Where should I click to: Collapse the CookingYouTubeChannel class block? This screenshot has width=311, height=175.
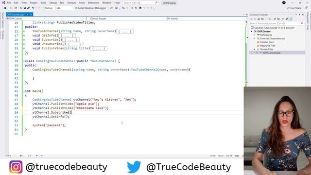tap(24, 61)
